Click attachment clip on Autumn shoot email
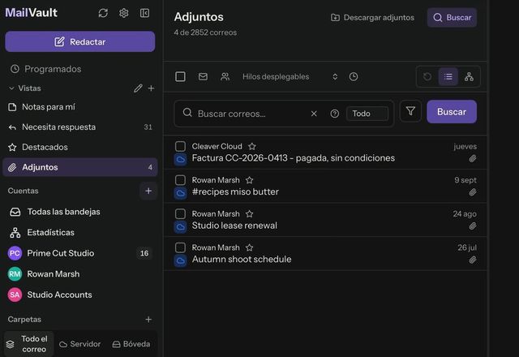The image size is (519, 357). 472,260
